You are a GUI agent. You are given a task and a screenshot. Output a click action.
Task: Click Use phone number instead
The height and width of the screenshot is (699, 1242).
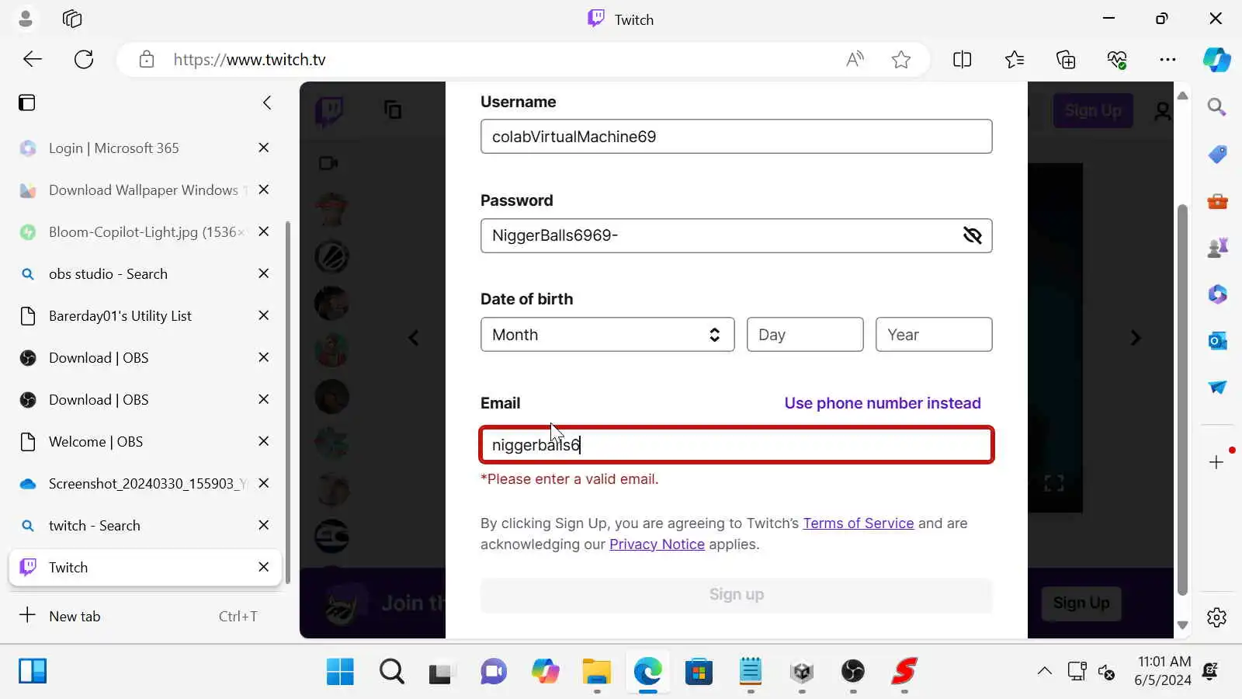[x=883, y=403]
